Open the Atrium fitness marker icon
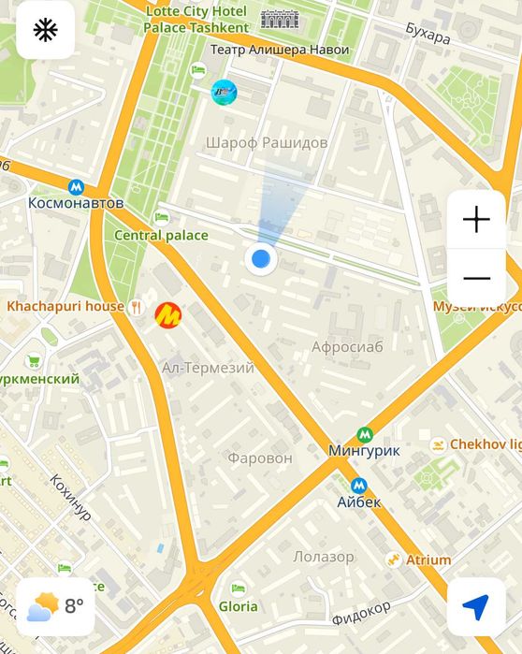Screen dimensions: 522x654 (x=393, y=560)
